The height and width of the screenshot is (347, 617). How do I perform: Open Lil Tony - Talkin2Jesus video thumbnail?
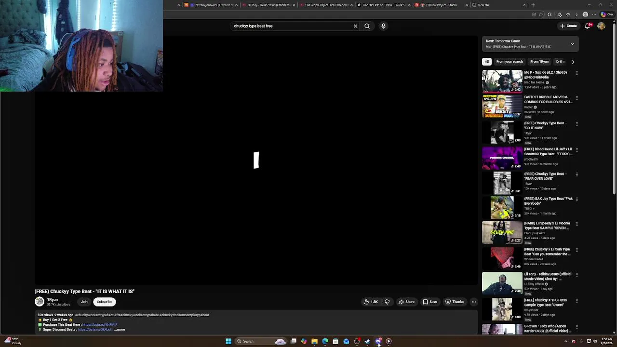(x=502, y=283)
